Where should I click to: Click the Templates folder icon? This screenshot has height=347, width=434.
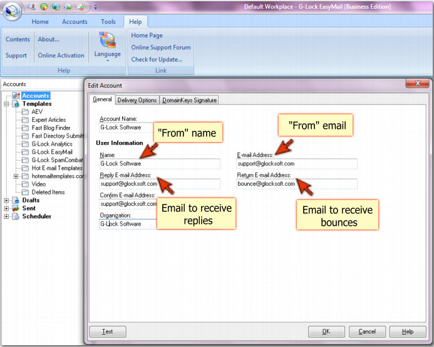(x=16, y=104)
